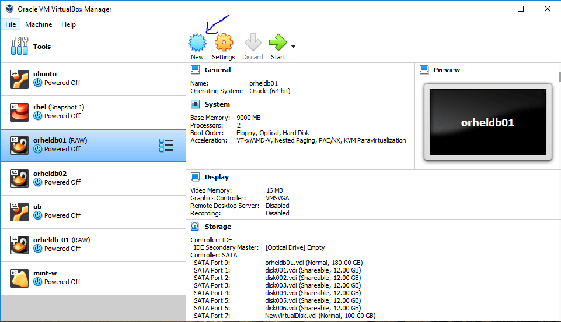The height and width of the screenshot is (322, 561).
Task: Click rhel's Powered Off status icon
Action: point(37,116)
